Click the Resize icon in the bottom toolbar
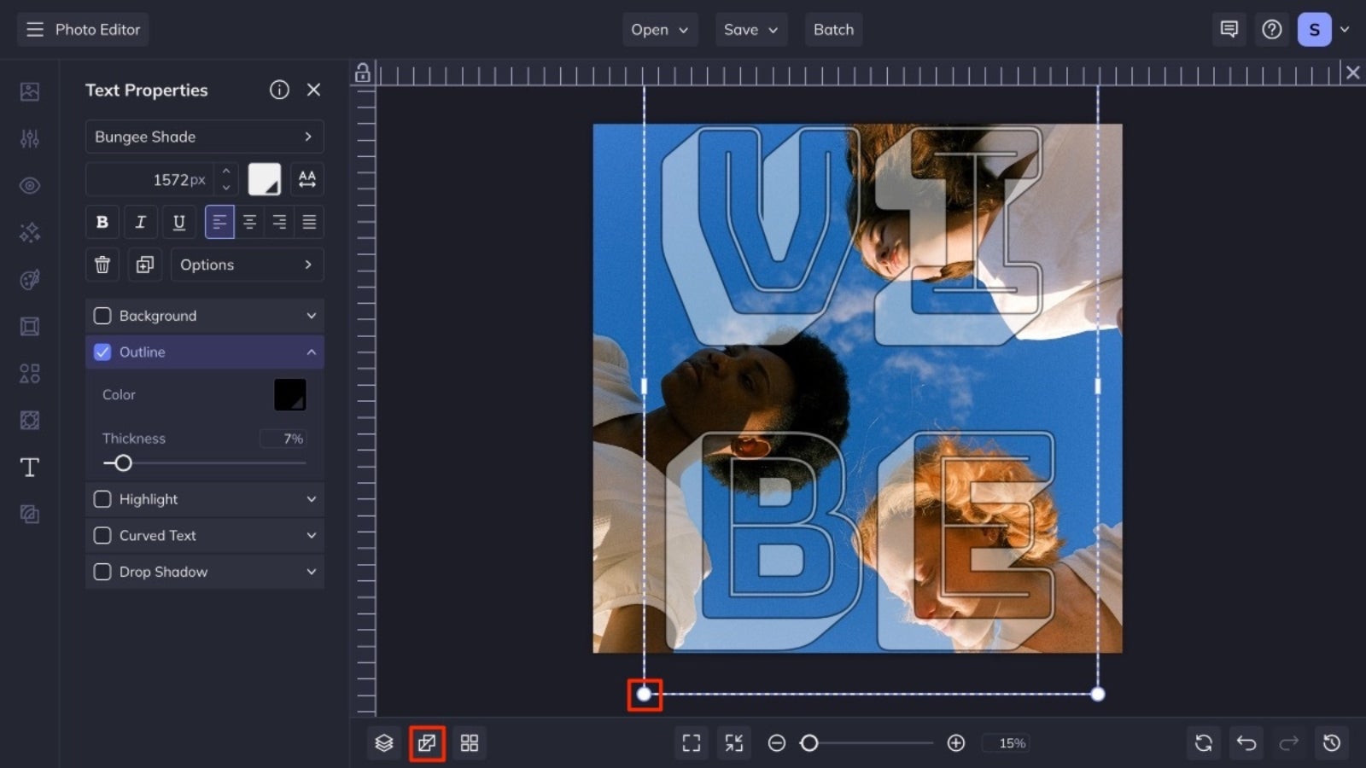The width and height of the screenshot is (1366, 768). coord(426,742)
